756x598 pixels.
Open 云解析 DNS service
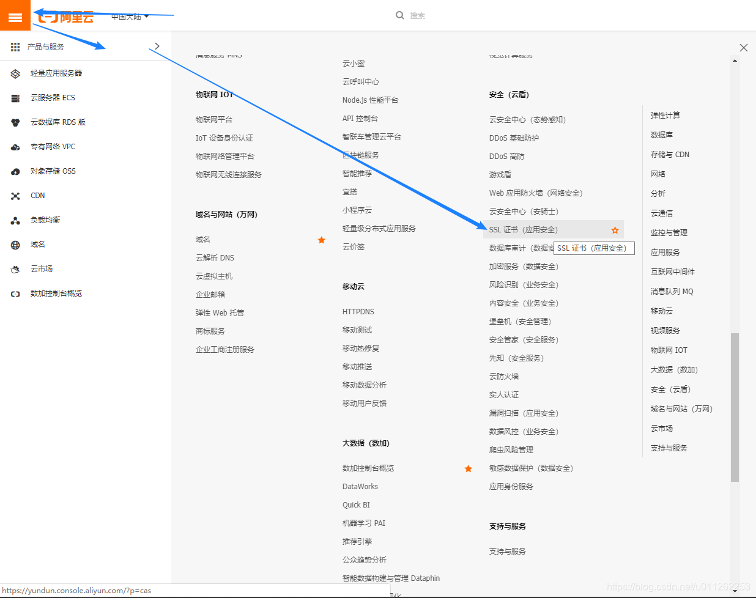click(215, 258)
